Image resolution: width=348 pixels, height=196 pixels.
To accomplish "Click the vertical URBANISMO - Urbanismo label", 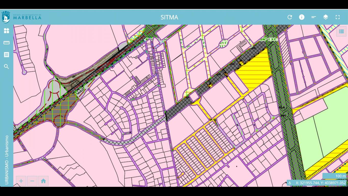I will [x=7, y=160].
